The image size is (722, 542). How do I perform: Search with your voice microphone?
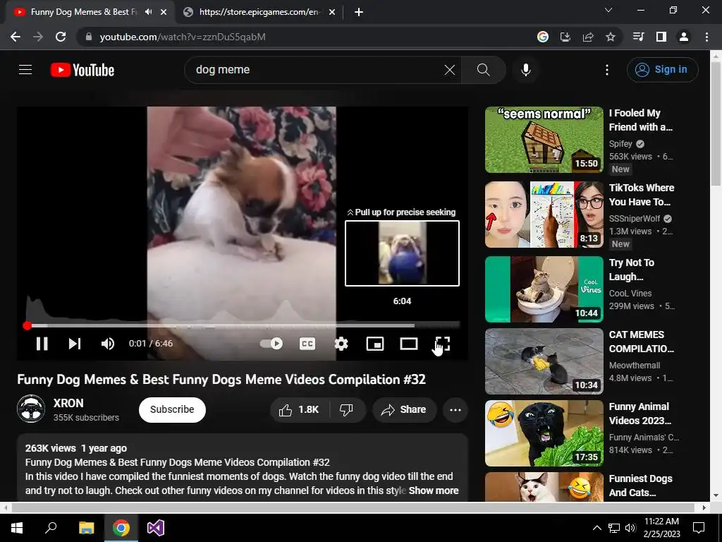[526, 70]
